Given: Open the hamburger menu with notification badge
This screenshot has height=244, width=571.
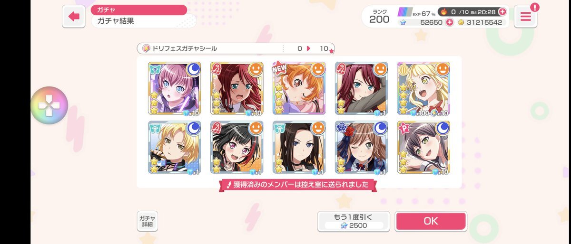Looking at the screenshot, I should tap(525, 17).
